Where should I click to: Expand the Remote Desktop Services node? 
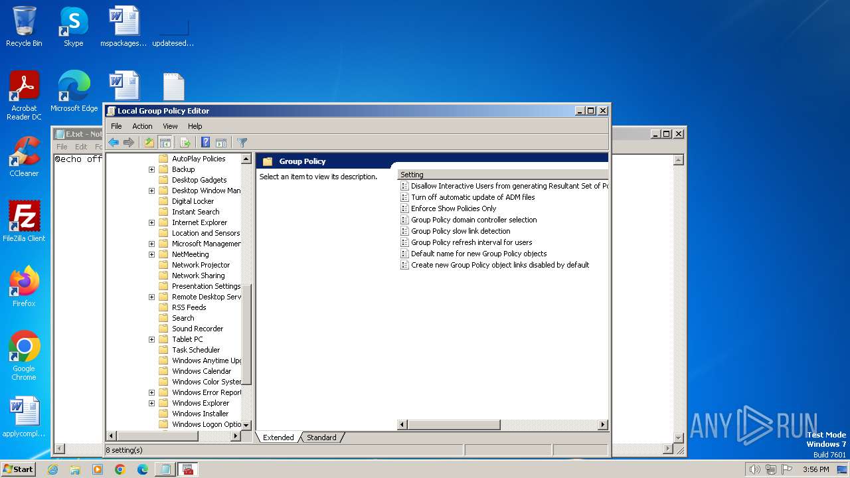point(151,297)
